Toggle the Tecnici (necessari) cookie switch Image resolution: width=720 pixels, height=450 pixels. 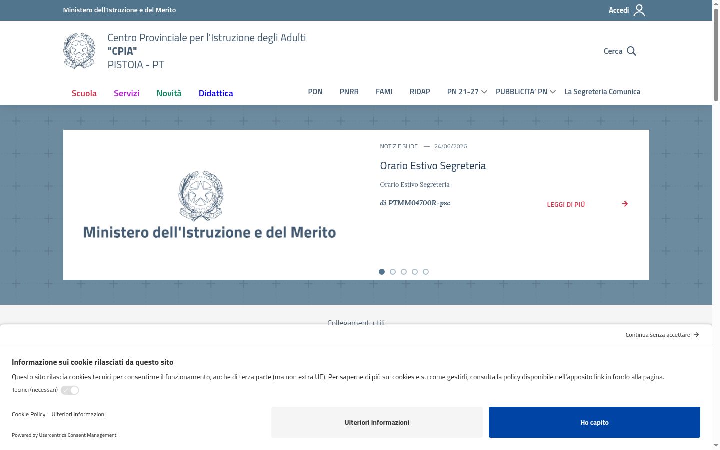tap(70, 390)
